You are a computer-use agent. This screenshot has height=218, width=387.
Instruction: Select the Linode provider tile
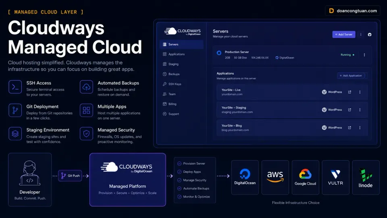tap(366, 178)
